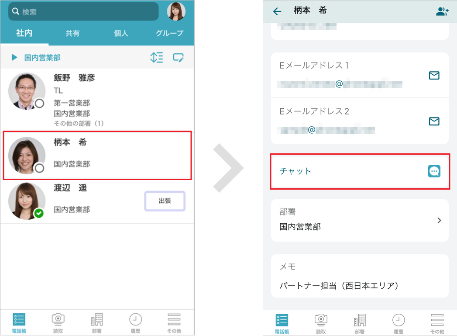This screenshot has height=336, width=457.
Task: Tap the mail icon beside Eメールアドレス1
Action: pyautogui.click(x=434, y=75)
